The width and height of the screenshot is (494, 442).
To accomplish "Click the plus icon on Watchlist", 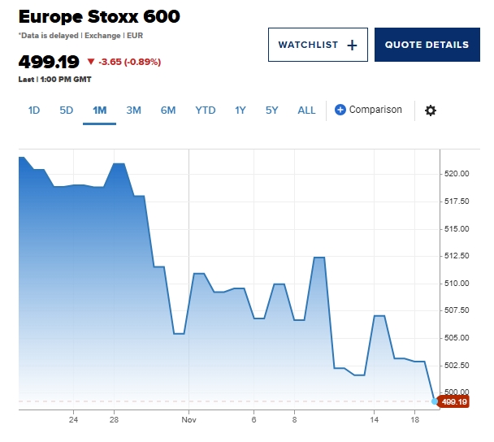I will (352, 45).
